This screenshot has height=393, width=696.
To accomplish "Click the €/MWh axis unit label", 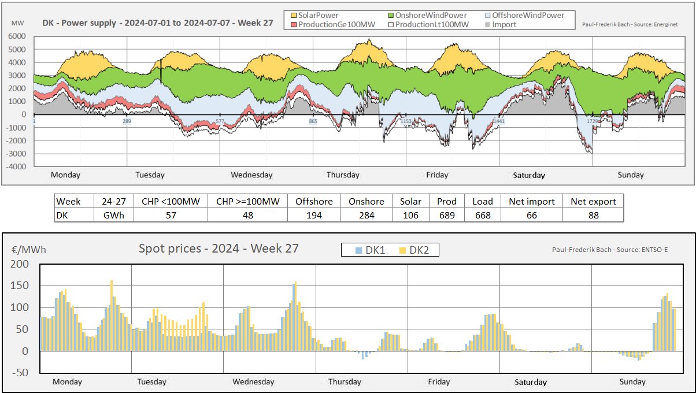I will tap(29, 250).
